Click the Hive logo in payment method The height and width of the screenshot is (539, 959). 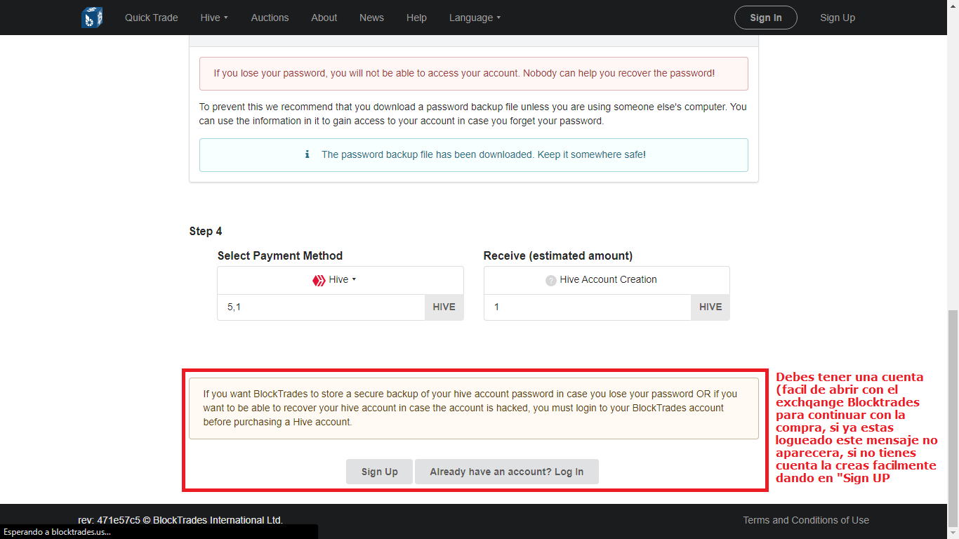[319, 280]
